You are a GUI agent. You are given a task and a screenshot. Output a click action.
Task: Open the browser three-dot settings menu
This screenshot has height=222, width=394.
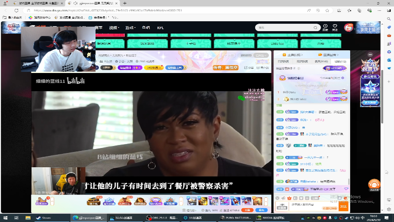coord(379,10)
